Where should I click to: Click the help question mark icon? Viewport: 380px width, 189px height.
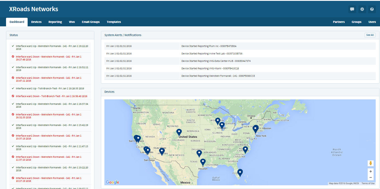(x=372, y=9)
